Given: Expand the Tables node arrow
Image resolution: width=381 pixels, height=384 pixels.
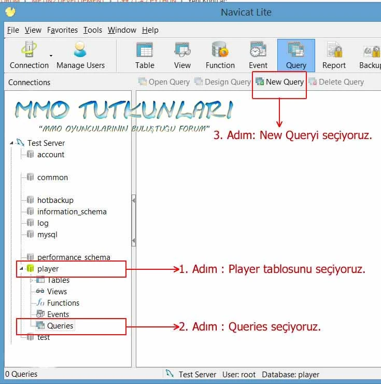Looking at the screenshot, I should (x=31, y=280).
